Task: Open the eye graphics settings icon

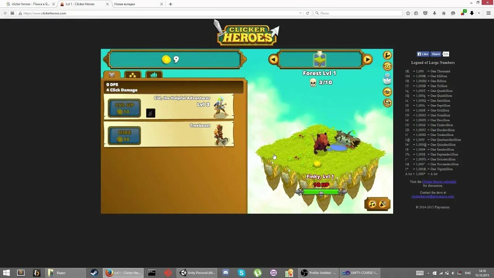Action: [x=387, y=92]
